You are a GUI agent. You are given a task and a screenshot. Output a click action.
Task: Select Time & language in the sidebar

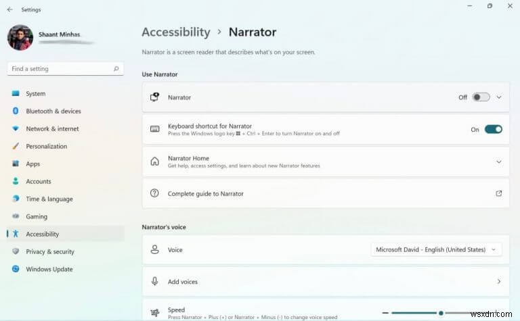click(x=49, y=199)
